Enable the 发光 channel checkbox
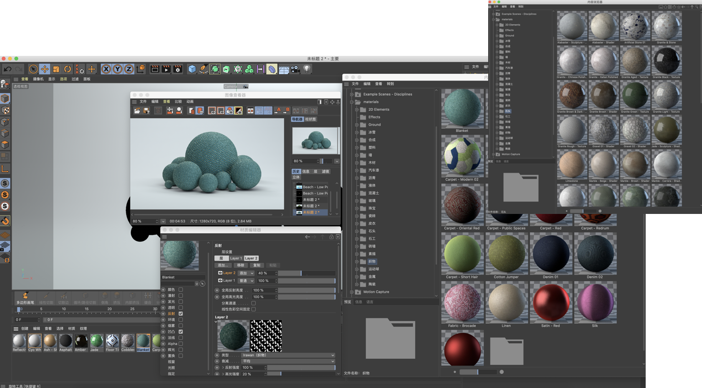The width and height of the screenshot is (702, 388). coord(181,301)
